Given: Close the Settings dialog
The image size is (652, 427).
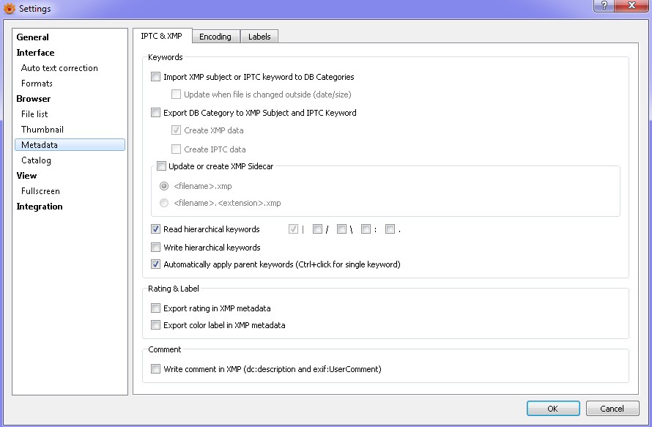Looking at the screenshot, I should click(631, 5).
